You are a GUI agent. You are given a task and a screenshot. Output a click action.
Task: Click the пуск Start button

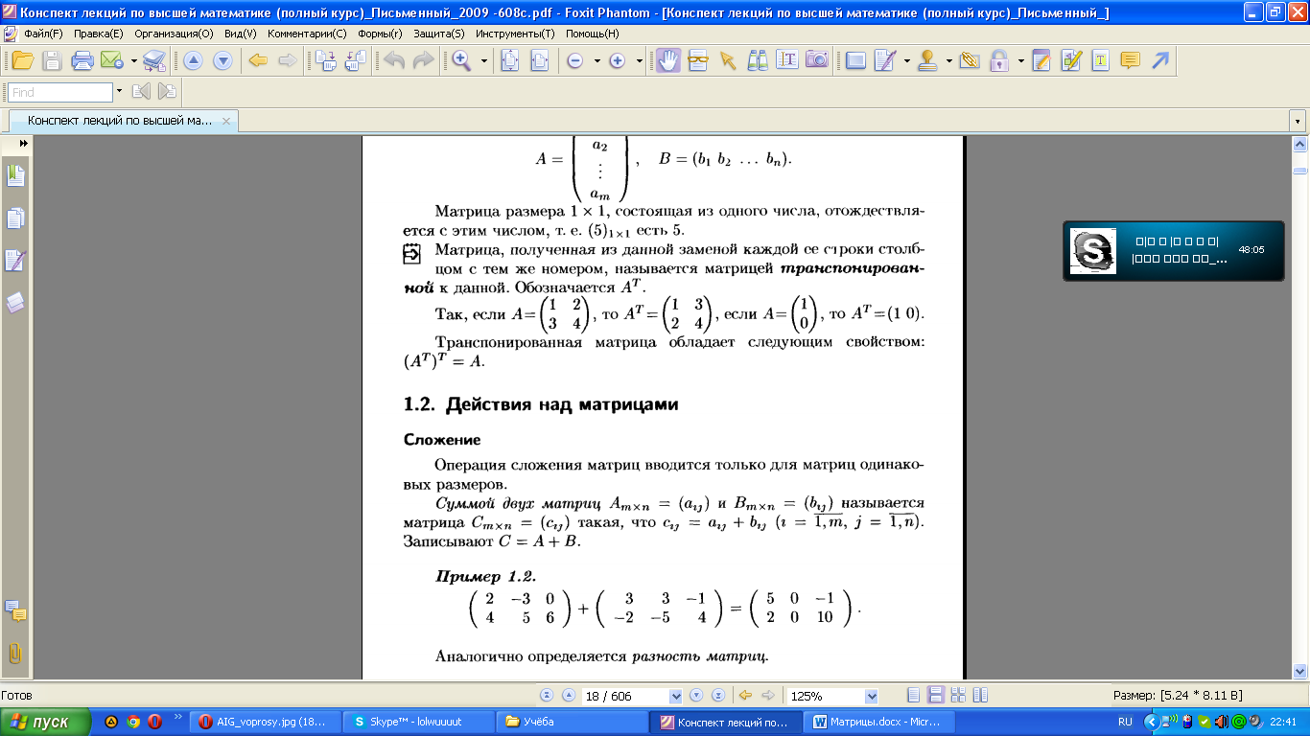click(46, 722)
